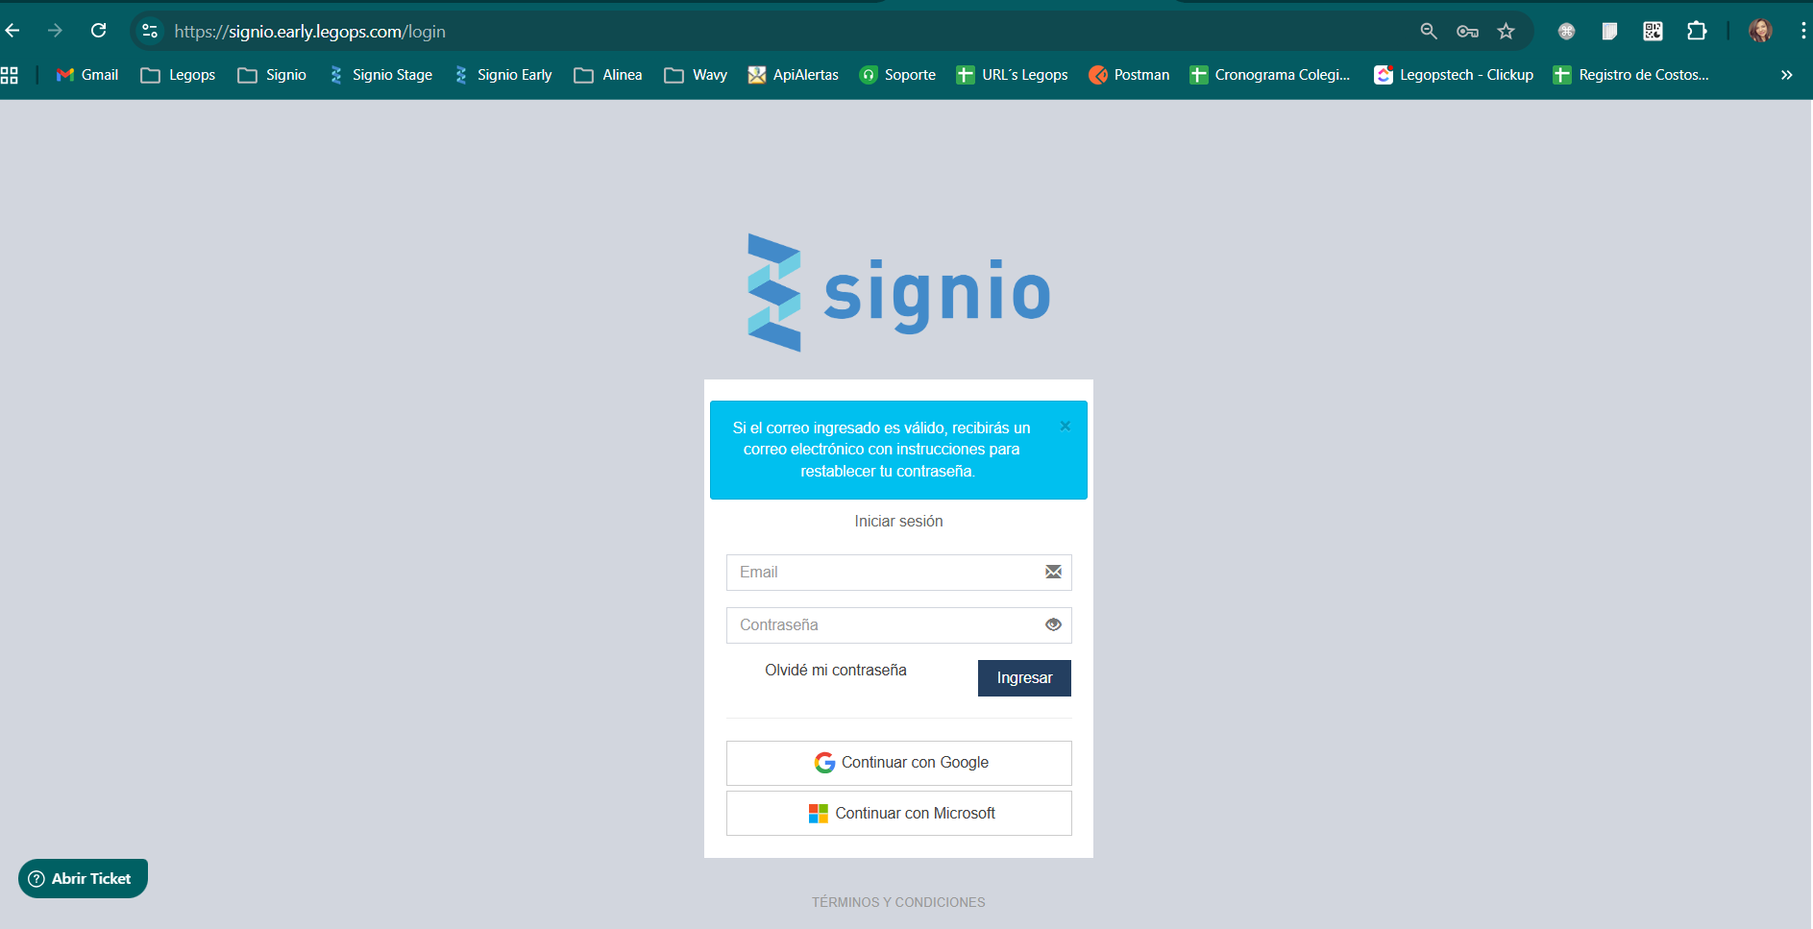Click the envelope icon in Email field
The image size is (1813, 929).
coord(1053,572)
